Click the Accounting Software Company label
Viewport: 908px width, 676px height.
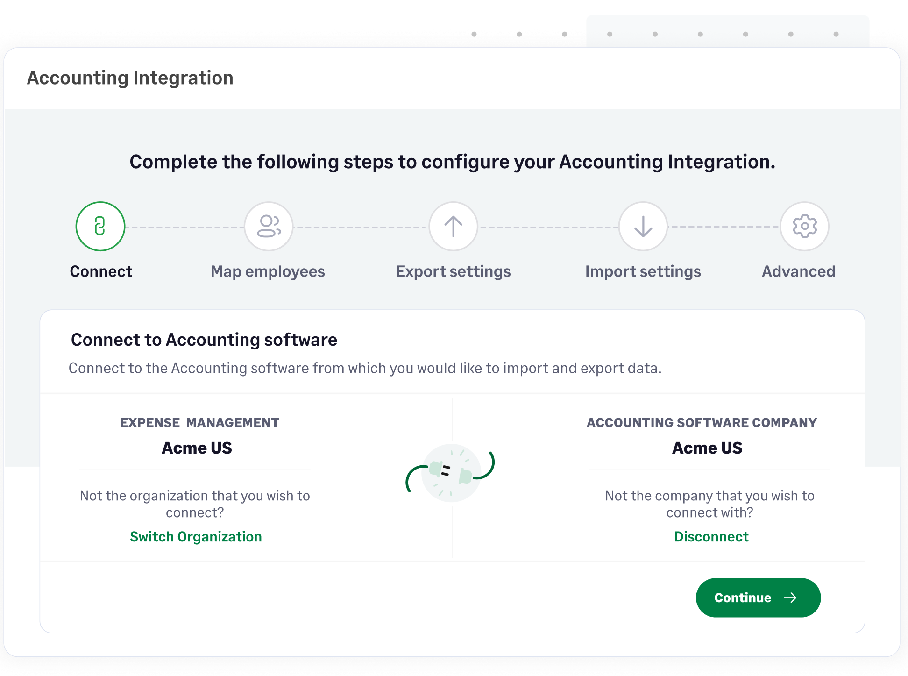pos(702,423)
